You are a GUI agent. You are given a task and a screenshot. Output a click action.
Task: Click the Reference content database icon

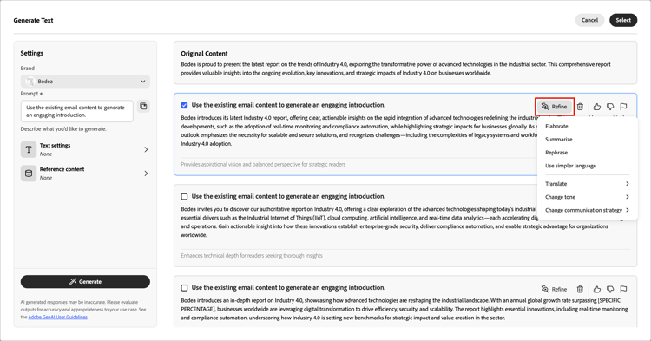coord(29,174)
